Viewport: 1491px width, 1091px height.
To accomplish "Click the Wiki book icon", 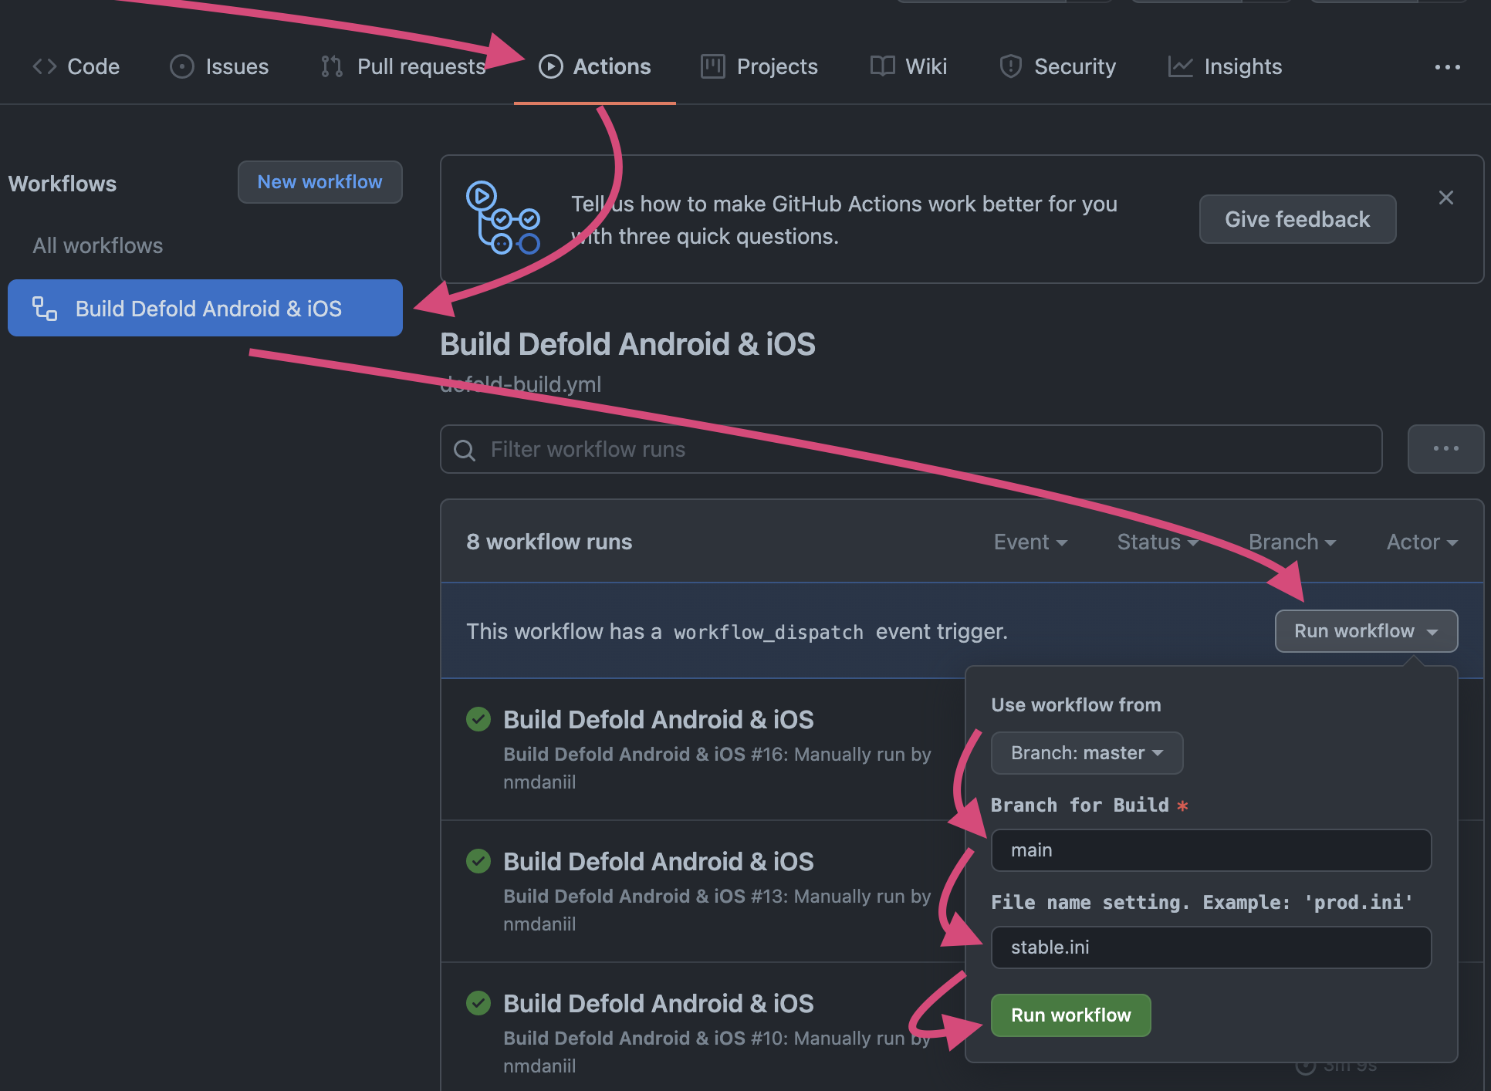I will pyautogui.click(x=882, y=66).
